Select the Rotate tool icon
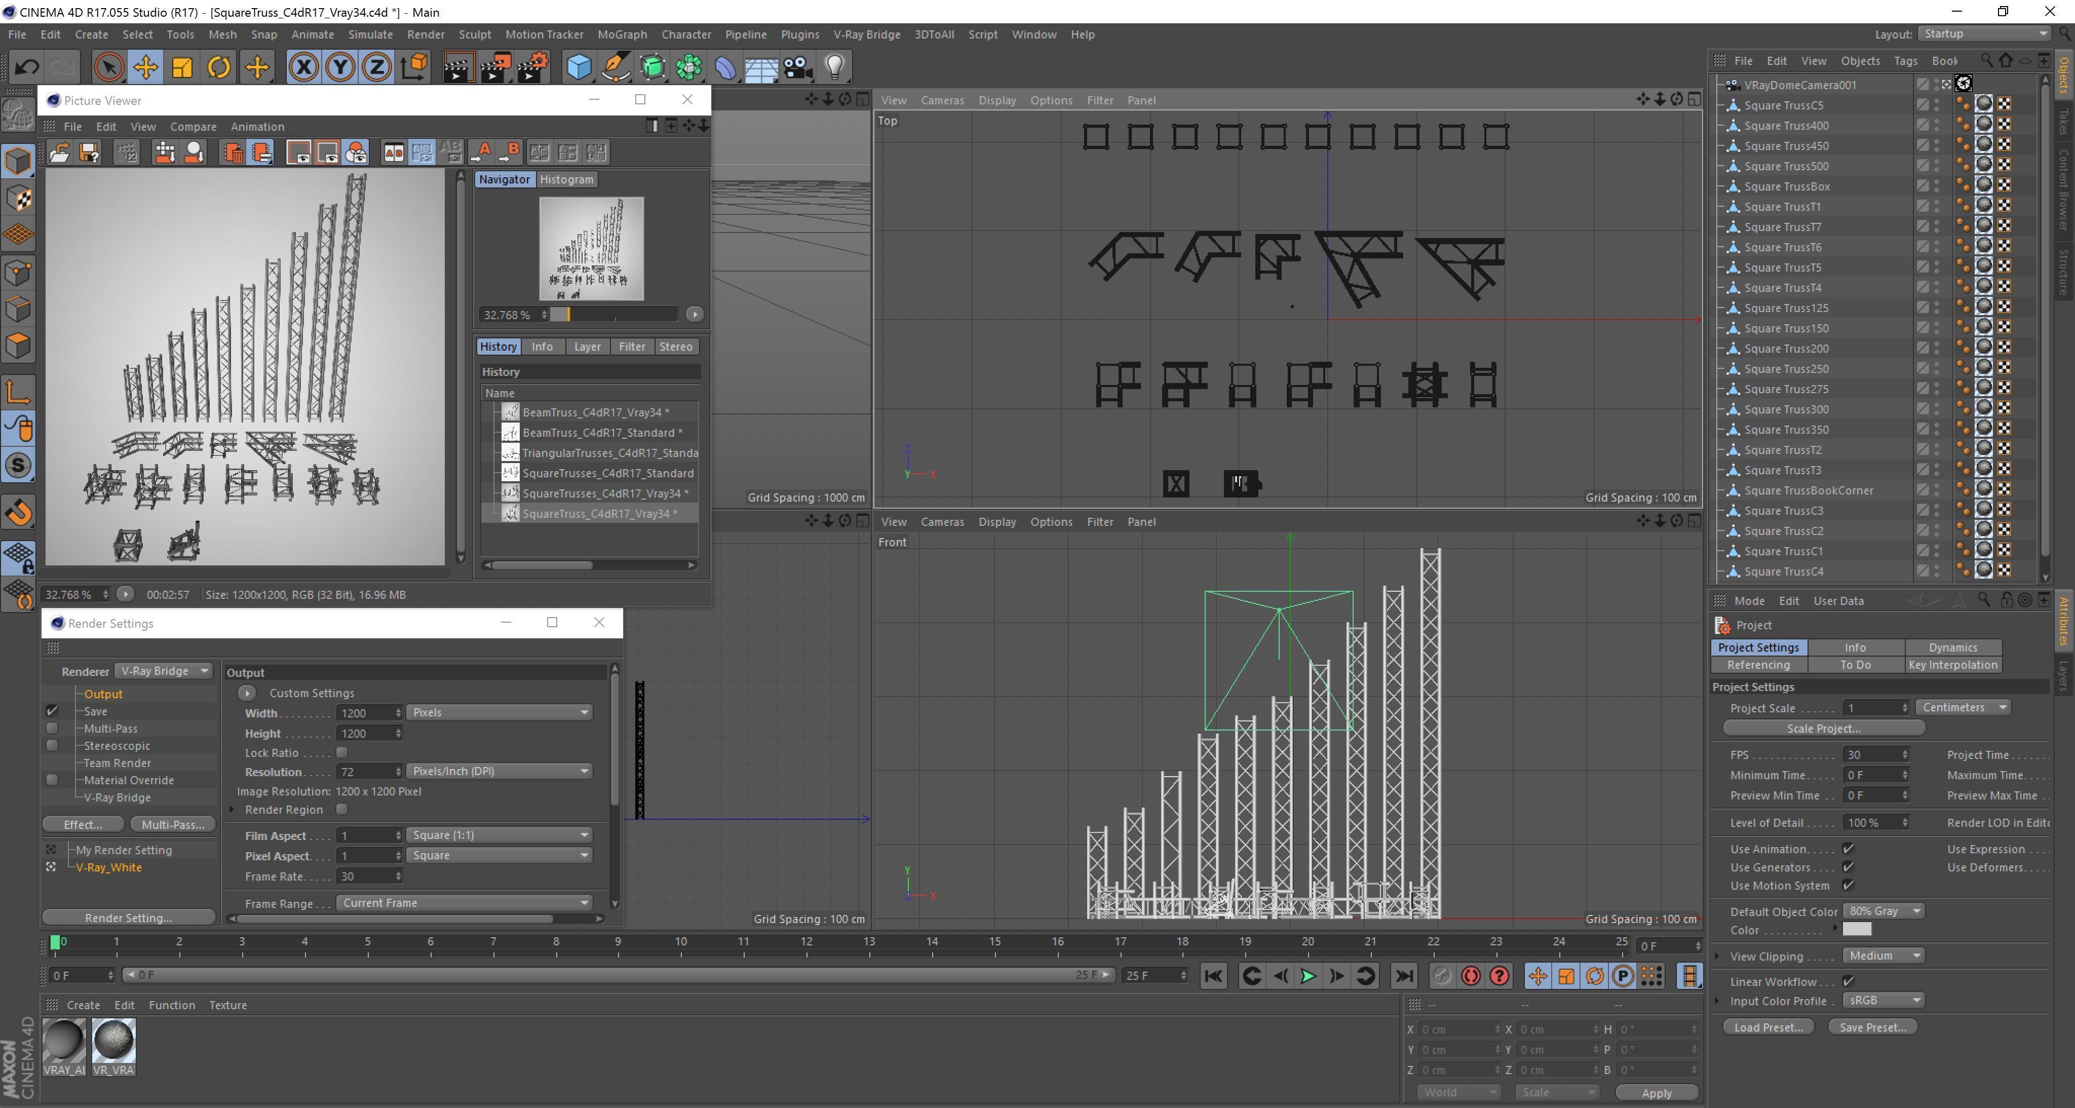This screenshot has width=2075, height=1108. click(x=219, y=67)
